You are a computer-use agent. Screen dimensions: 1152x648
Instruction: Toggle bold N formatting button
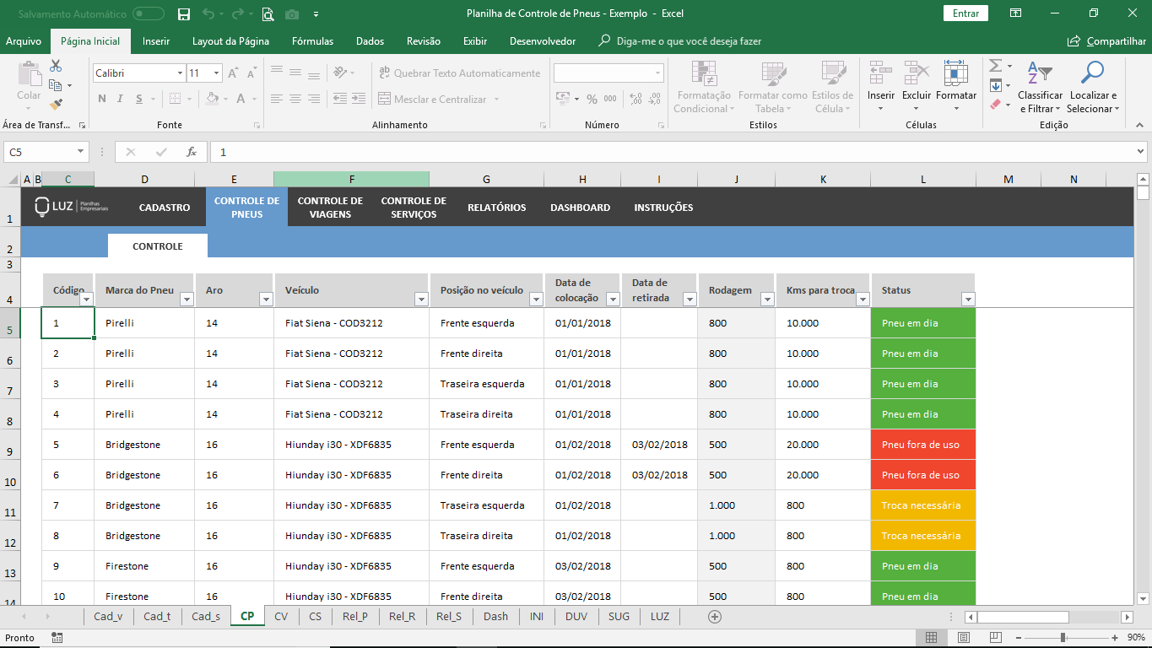pos(101,99)
